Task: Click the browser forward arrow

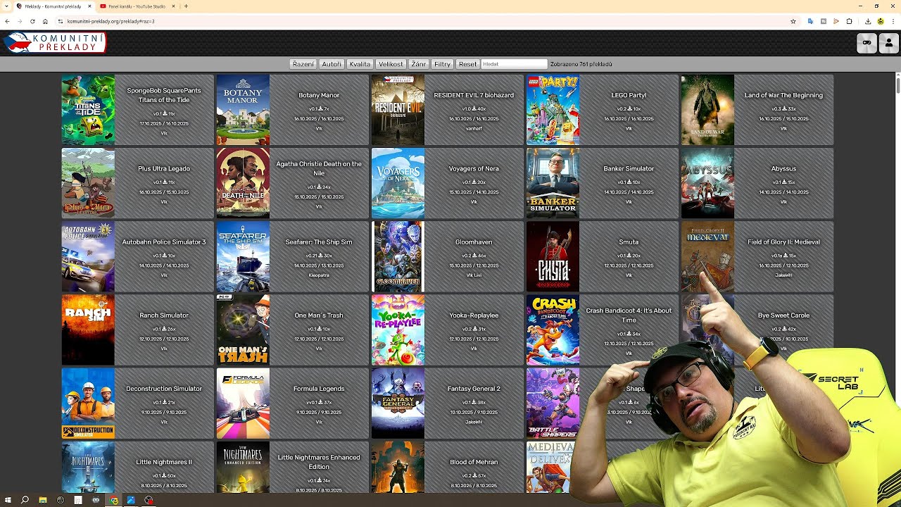Action: pos(20,21)
